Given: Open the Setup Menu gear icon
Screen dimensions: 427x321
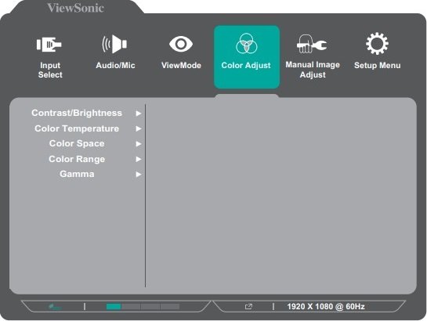Looking at the screenshot, I should (x=377, y=44).
